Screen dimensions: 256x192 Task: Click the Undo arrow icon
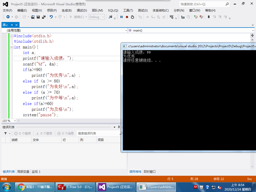(51, 17)
